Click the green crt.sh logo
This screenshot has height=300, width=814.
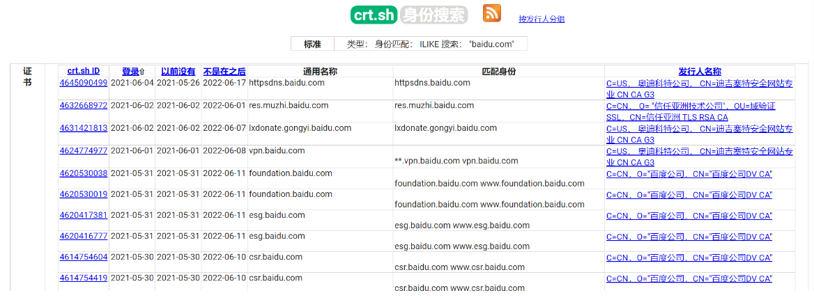(374, 15)
